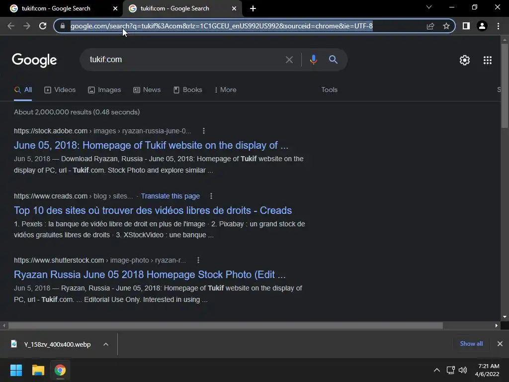Open File Explorer from the taskbar
The height and width of the screenshot is (382, 509).
(x=38, y=370)
